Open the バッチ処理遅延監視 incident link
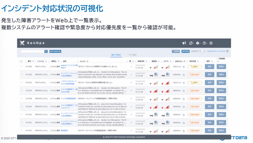This screenshot has height=143, width=253. click(x=69, y=98)
